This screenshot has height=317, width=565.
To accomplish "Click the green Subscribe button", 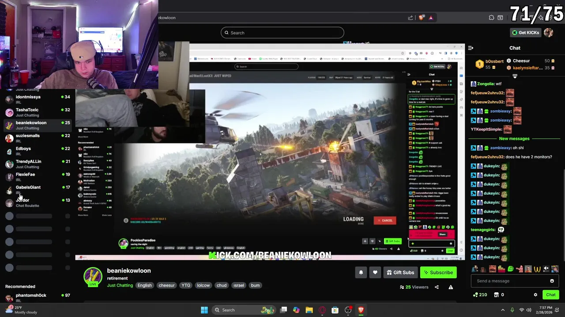I will point(438,273).
